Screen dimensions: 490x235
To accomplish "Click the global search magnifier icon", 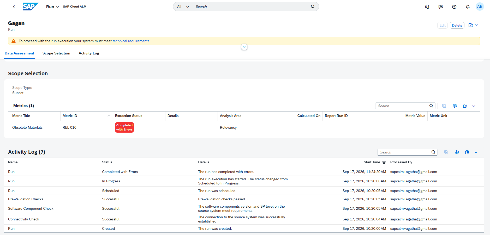I will [x=313, y=7].
